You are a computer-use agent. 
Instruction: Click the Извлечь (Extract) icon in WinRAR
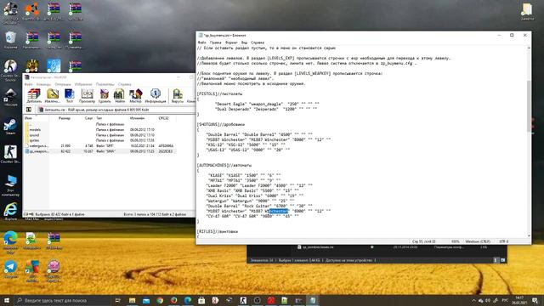point(53,96)
